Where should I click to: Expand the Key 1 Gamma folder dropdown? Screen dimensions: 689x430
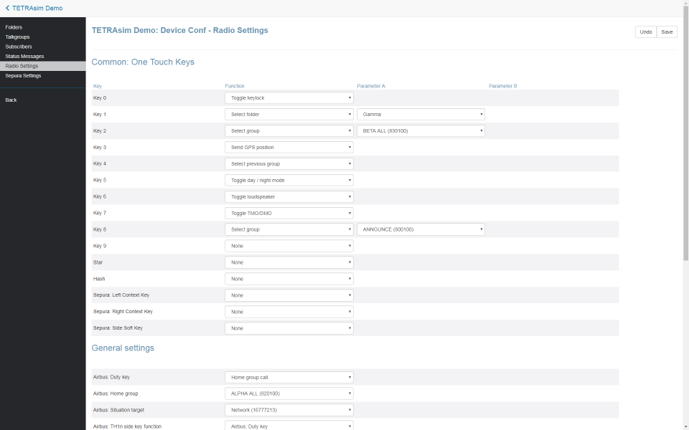coord(421,115)
